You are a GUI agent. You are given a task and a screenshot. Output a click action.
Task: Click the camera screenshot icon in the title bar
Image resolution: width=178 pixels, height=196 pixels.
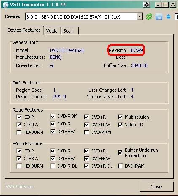(x=147, y=5)
